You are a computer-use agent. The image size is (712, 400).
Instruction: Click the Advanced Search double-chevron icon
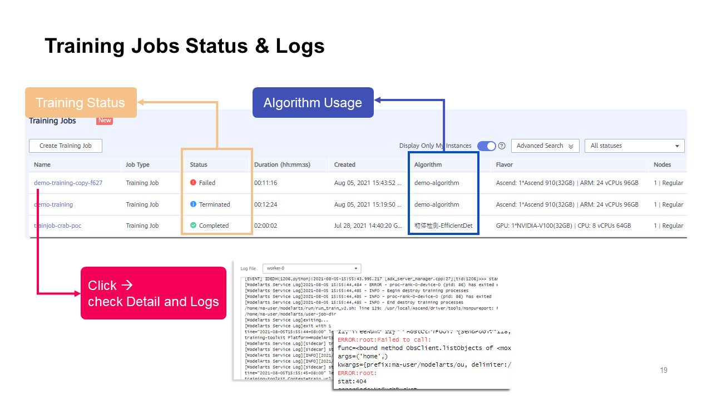tap(571, 146)
